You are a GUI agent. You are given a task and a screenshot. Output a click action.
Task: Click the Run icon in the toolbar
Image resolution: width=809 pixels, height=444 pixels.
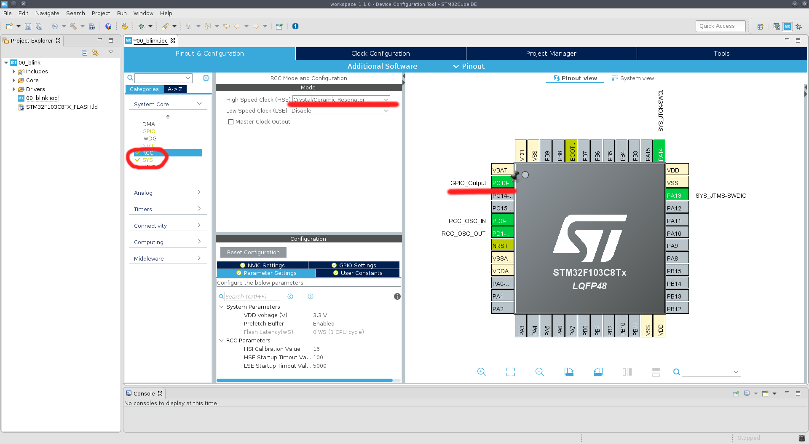pos(164,26)
